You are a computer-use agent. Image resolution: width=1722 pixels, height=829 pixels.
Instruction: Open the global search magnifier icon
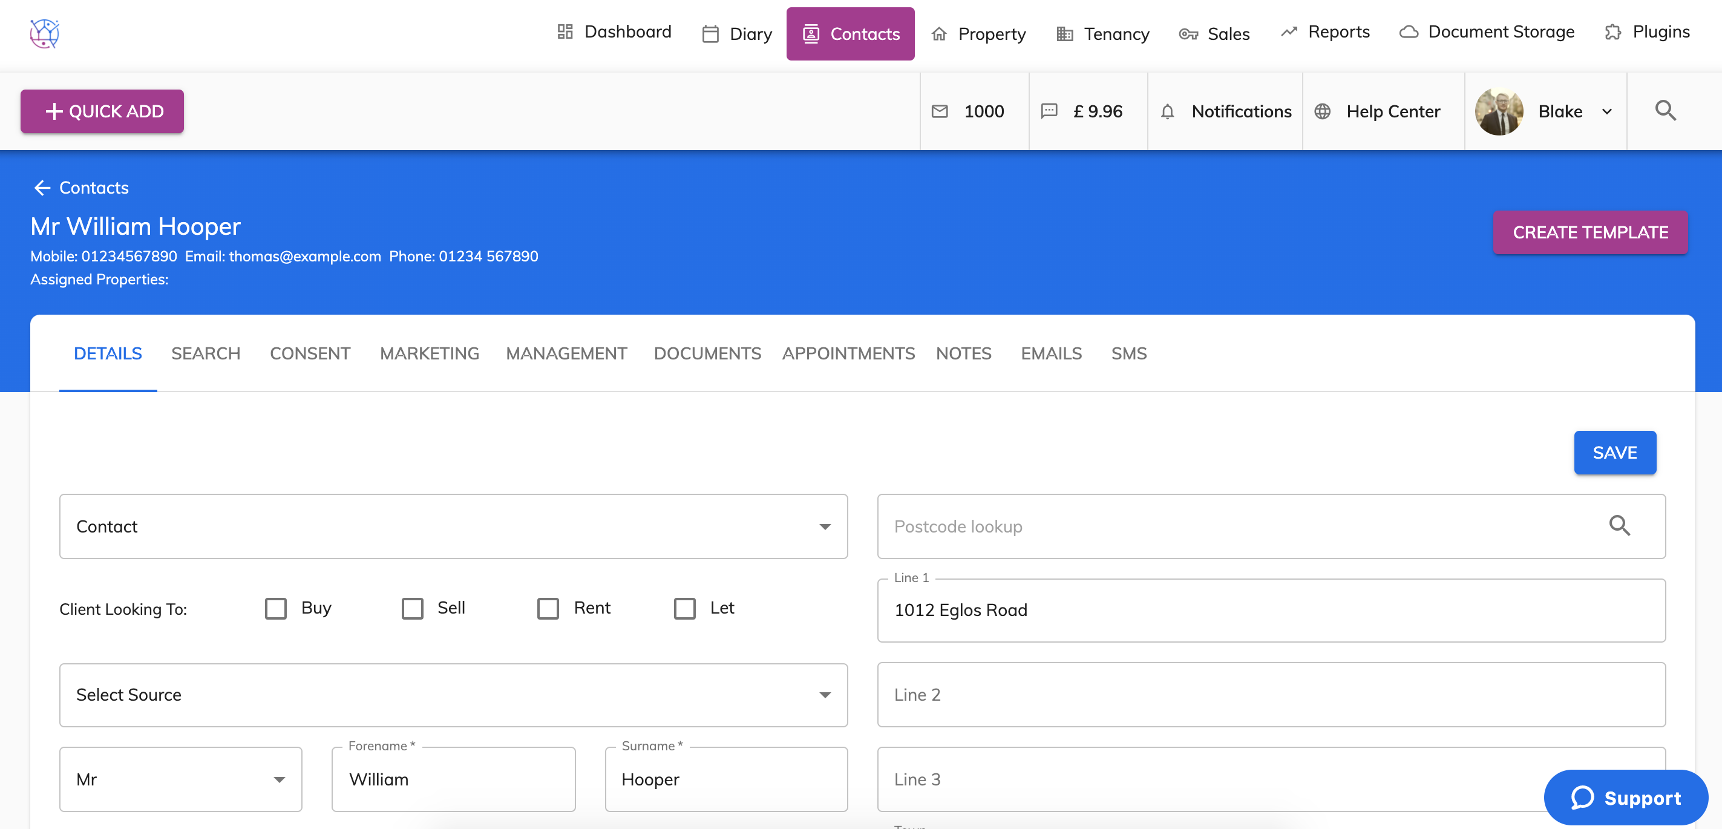(1665, 110)
